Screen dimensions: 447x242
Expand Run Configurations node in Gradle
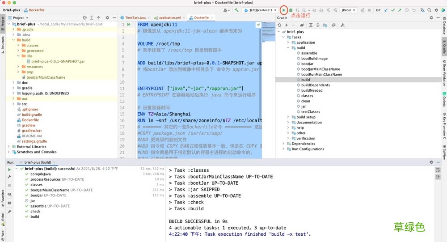[283, 149]
